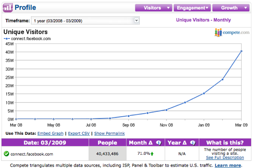Select the Mar 09 data point on chart
This screenshot has height=168, width=253.
point(241,51)
